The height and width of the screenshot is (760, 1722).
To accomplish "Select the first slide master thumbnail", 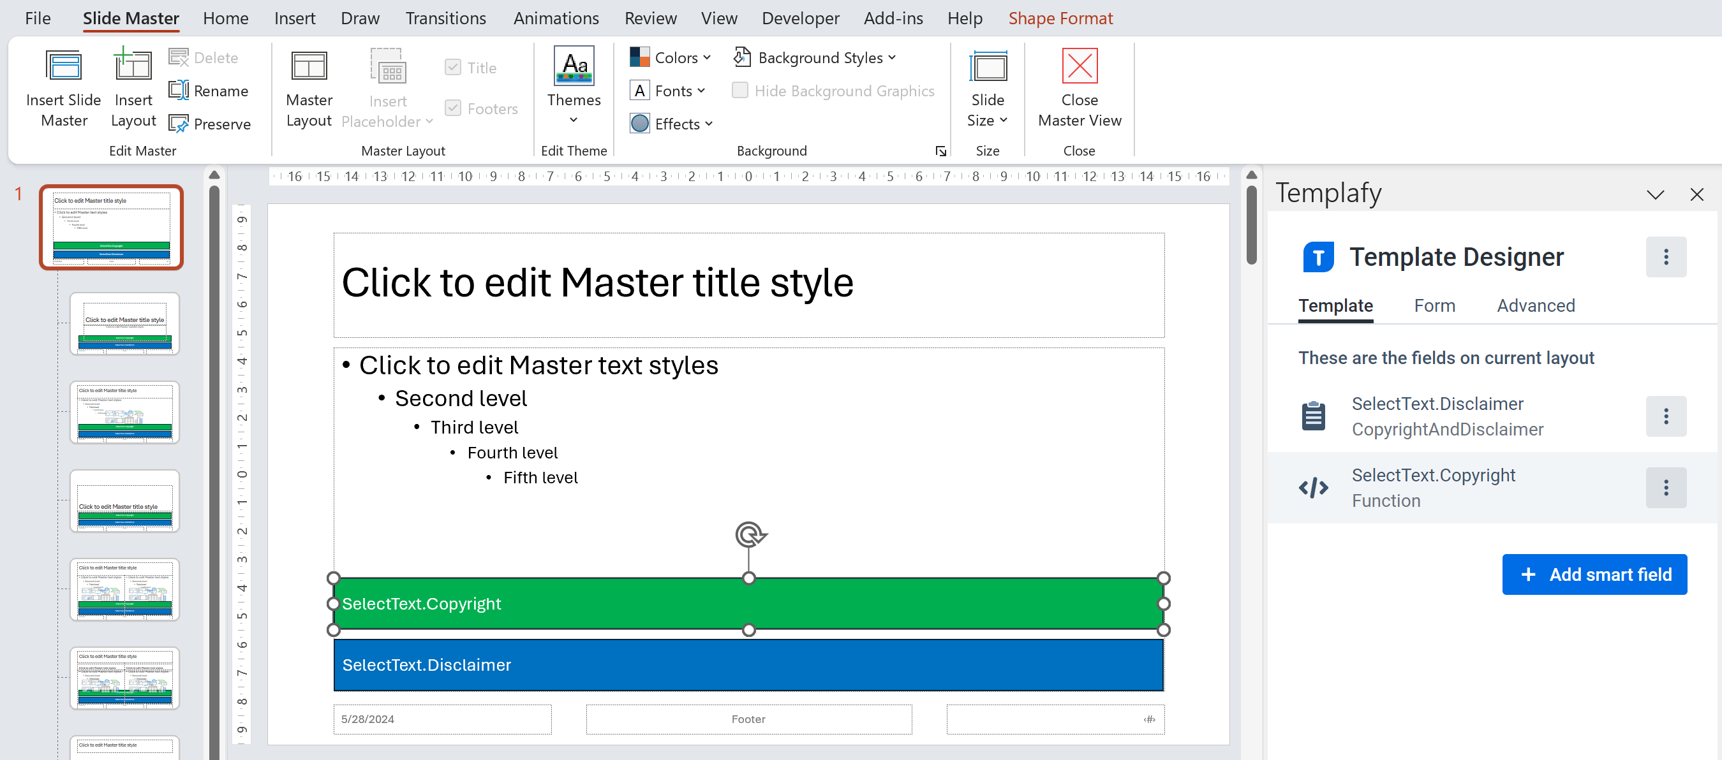I will [x=111, y=227].
